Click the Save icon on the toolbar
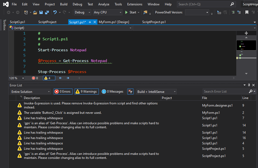Image resolution: width=258 pixels, height=168 pixels. [41, 12]
